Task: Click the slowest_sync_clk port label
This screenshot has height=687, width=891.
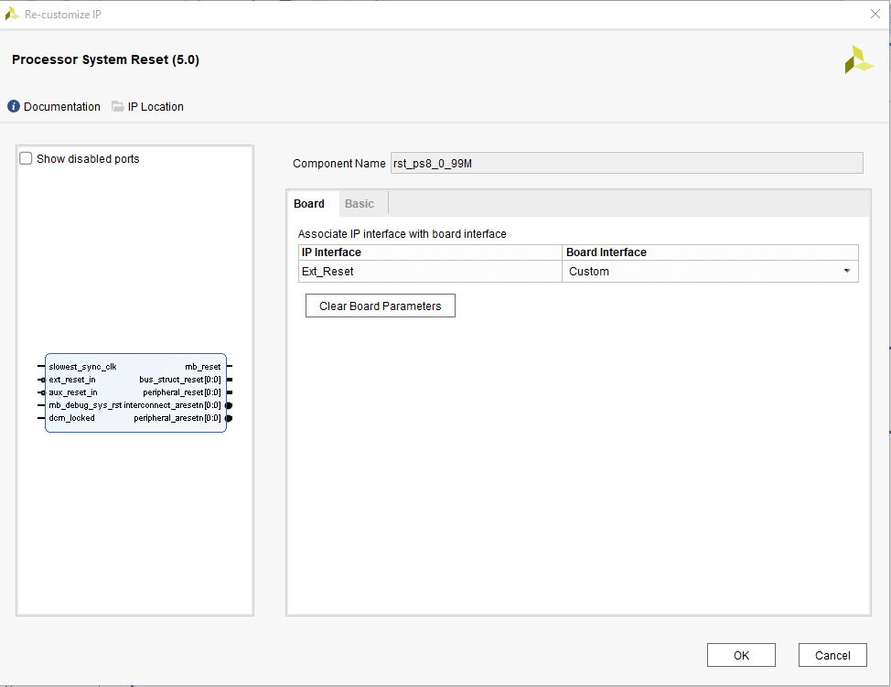Action: point(83,367)
